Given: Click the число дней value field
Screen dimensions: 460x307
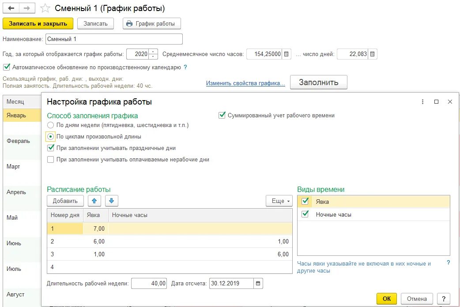Looking at the screenshot, I should [x=353, y=54].
